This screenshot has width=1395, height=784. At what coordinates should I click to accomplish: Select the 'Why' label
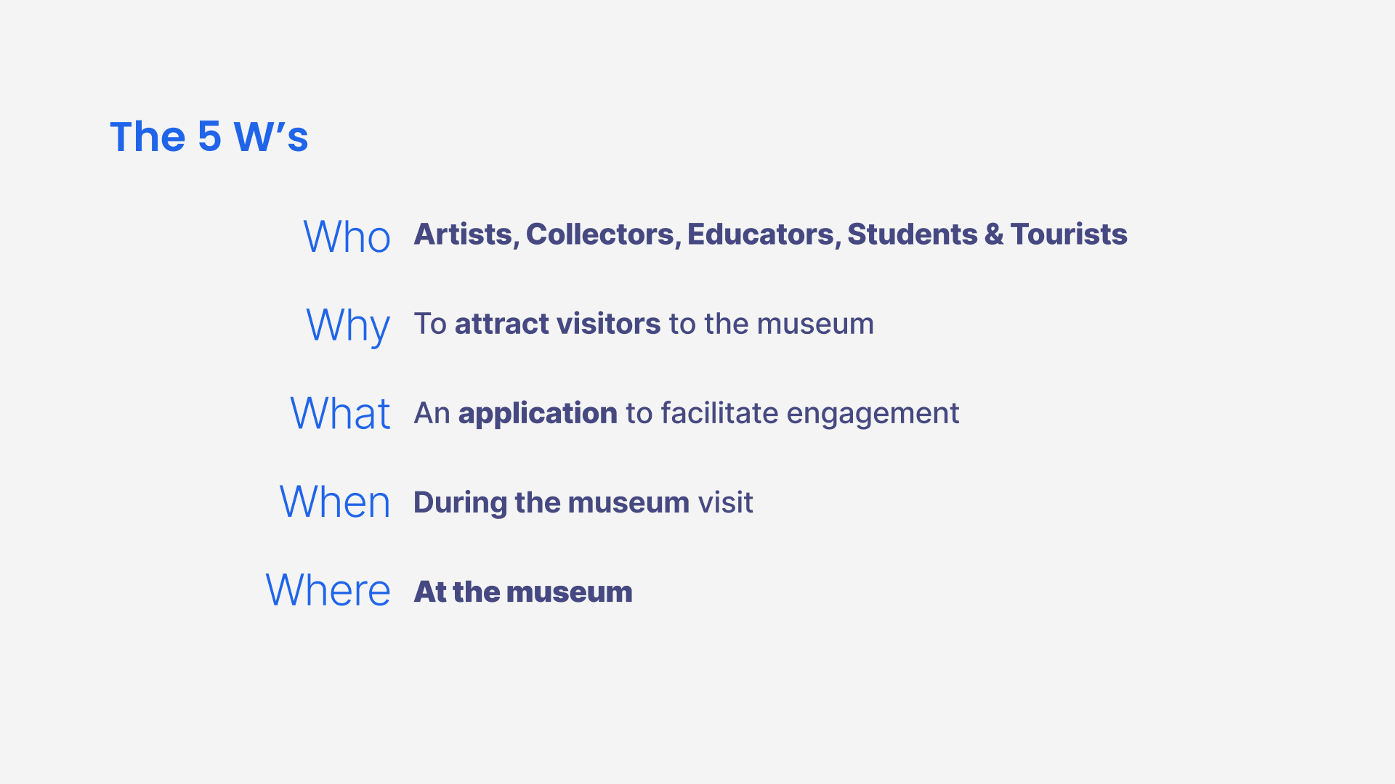(x=348, y=326)
